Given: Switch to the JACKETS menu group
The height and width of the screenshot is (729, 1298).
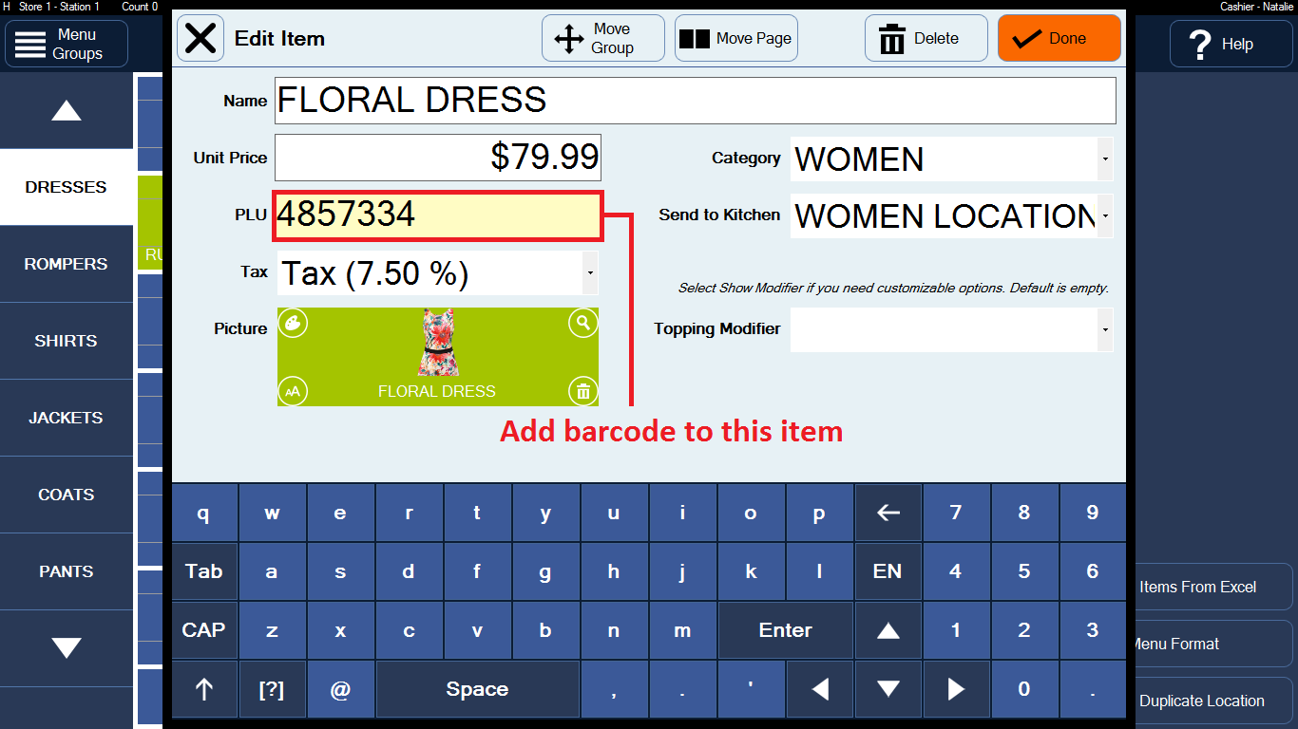Looking at the screenshot, I should coord(67,418).
